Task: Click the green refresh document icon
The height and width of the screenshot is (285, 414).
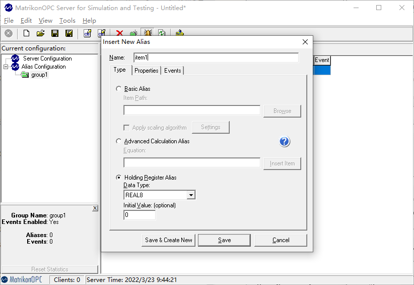Action: click(162, 32)
